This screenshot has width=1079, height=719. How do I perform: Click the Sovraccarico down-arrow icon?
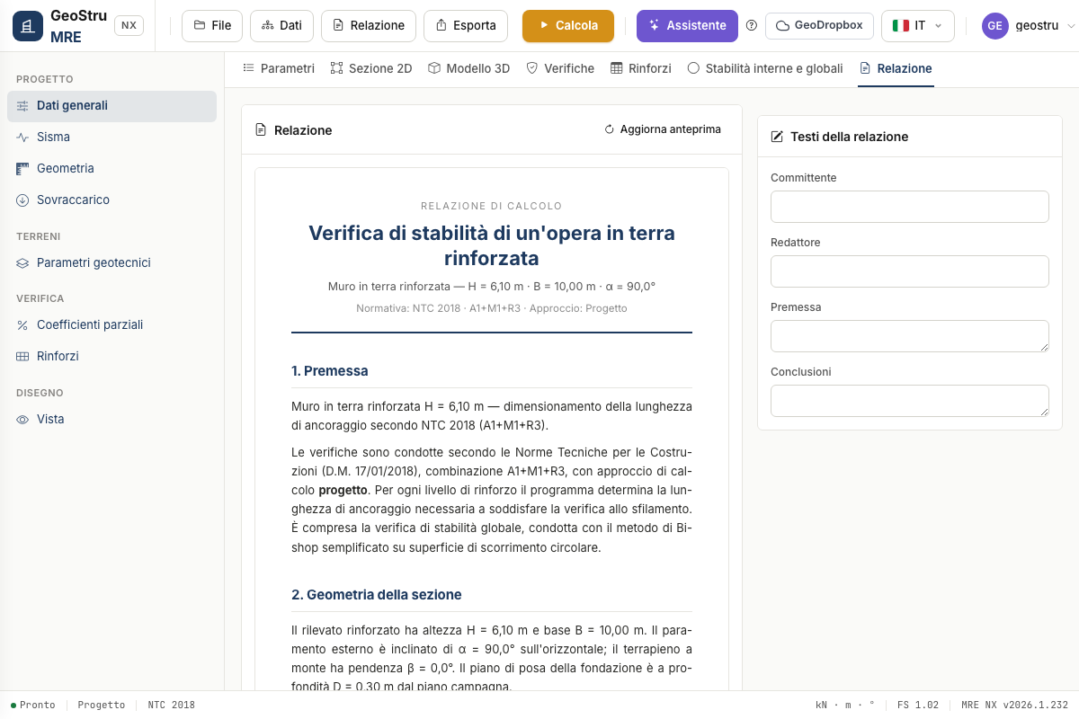click(x=22, y=200)
